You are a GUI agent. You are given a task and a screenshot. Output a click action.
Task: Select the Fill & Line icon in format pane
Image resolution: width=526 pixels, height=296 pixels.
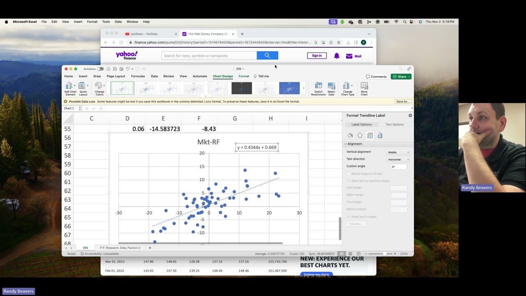coord(350,135)
